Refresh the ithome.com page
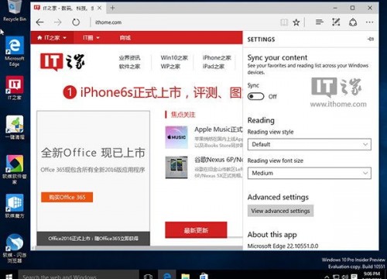This screenshot has width=387, height=279. [76, 22]
